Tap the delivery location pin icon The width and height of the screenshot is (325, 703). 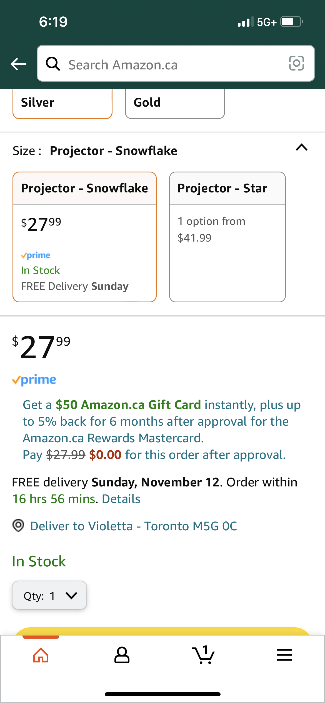point(18,526)
